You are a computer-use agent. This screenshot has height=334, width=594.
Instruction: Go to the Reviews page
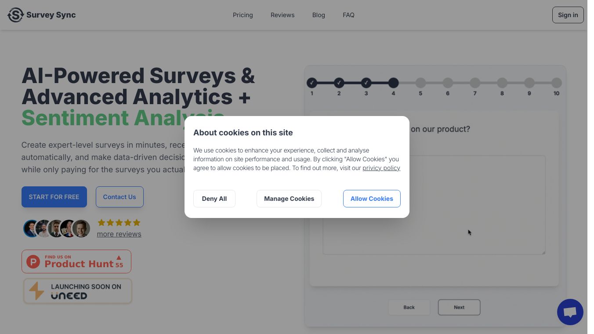pyautogui.click(x=283, y=15)
